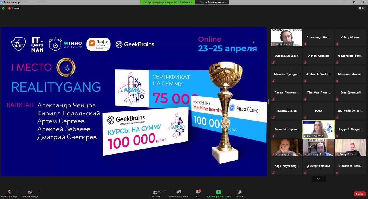Screen dimensions: 368x199
Task: Show more participants with the down chevron
Action: [x=319, y=179]
